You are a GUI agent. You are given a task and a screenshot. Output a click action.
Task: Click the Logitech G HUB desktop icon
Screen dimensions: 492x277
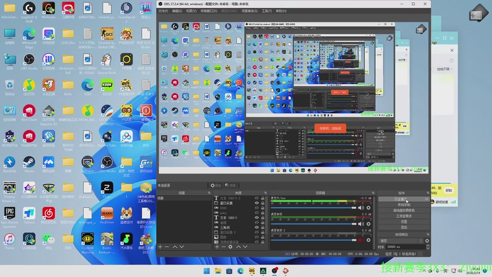coord(29,12)
